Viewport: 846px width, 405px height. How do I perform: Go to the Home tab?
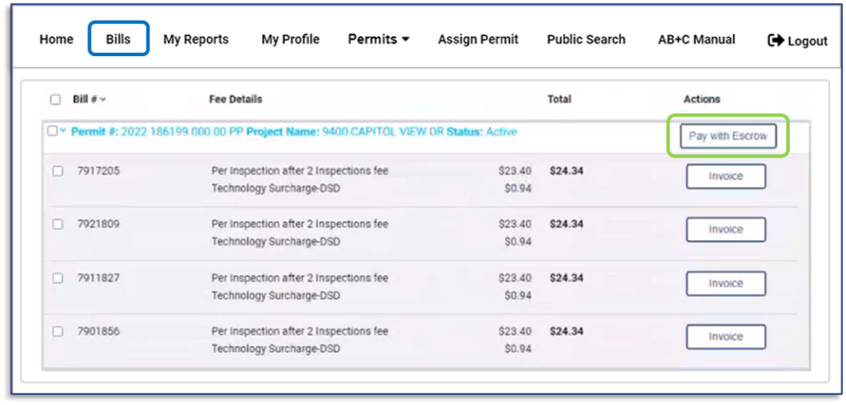coord(56,39)
